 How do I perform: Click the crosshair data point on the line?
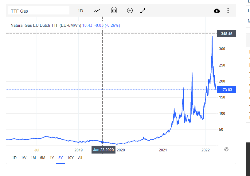pos(102,142)
